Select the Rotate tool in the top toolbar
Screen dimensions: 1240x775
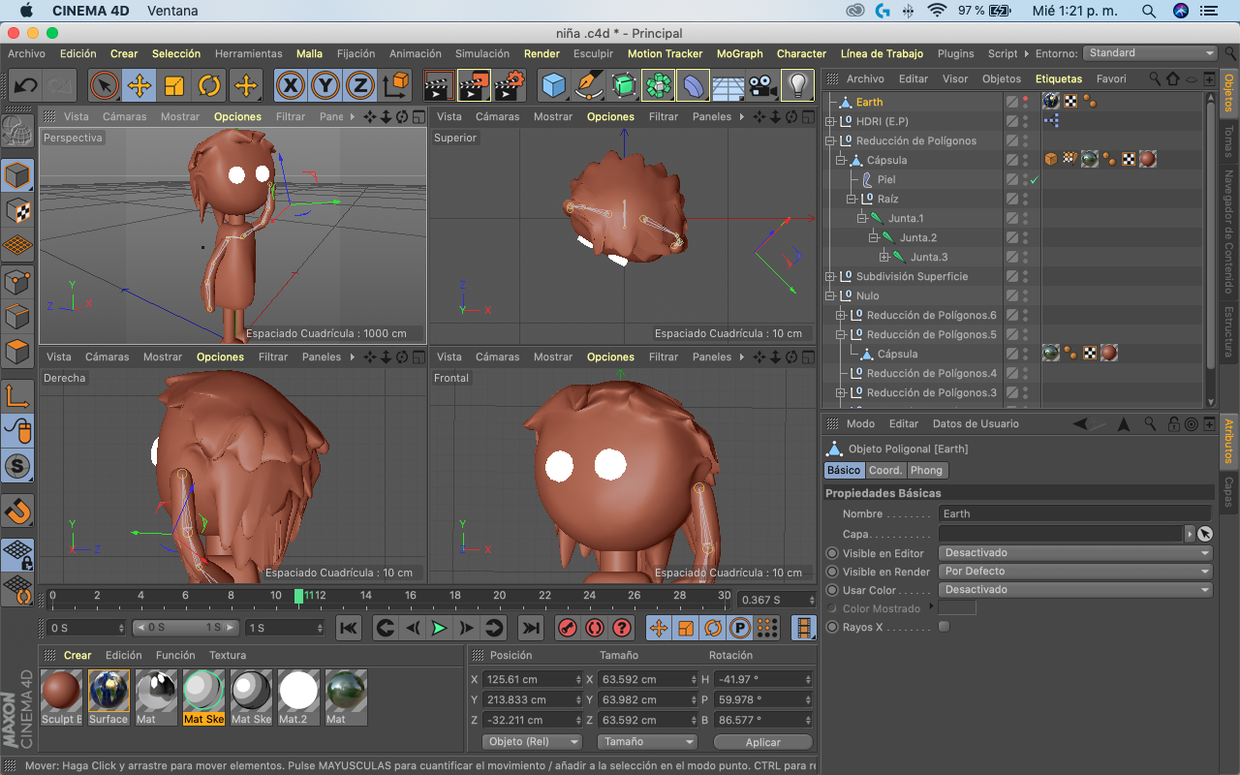click(x=209, y=86)
